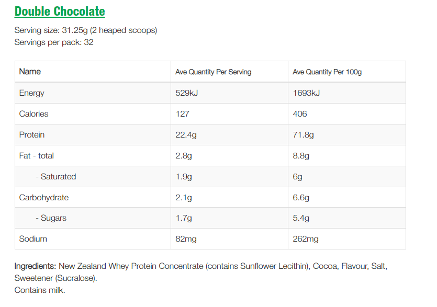Select the Sodium row label
The height and width of the screenshot is (307, 437).
click(x=33, y=239)
